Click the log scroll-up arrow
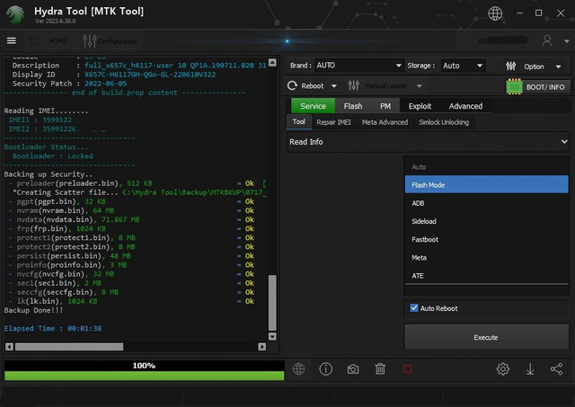Image resolution: width=575 pixels, height=407 pixels. (272, 62)
